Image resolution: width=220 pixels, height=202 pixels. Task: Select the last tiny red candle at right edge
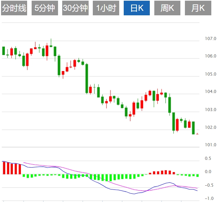[x=197, y=134]
